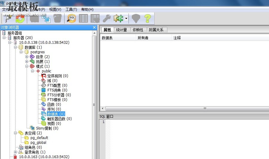Screen dimensions: 269x159
Task: Switch to the 依赖性 tab
Action: tap(138, 30)
